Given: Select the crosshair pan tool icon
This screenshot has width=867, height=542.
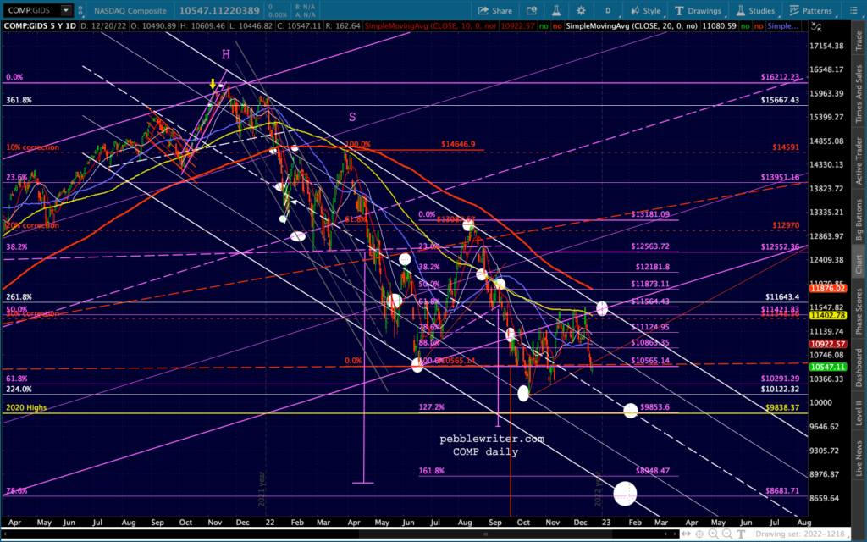Looking at the screenshot, I should point(699,534).
